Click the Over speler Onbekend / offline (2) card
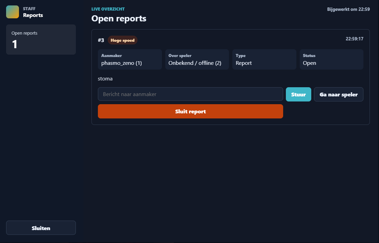Image resolution: width=379 pixels, height=243 pixels. pyautogui.click(x=197, y=59)
